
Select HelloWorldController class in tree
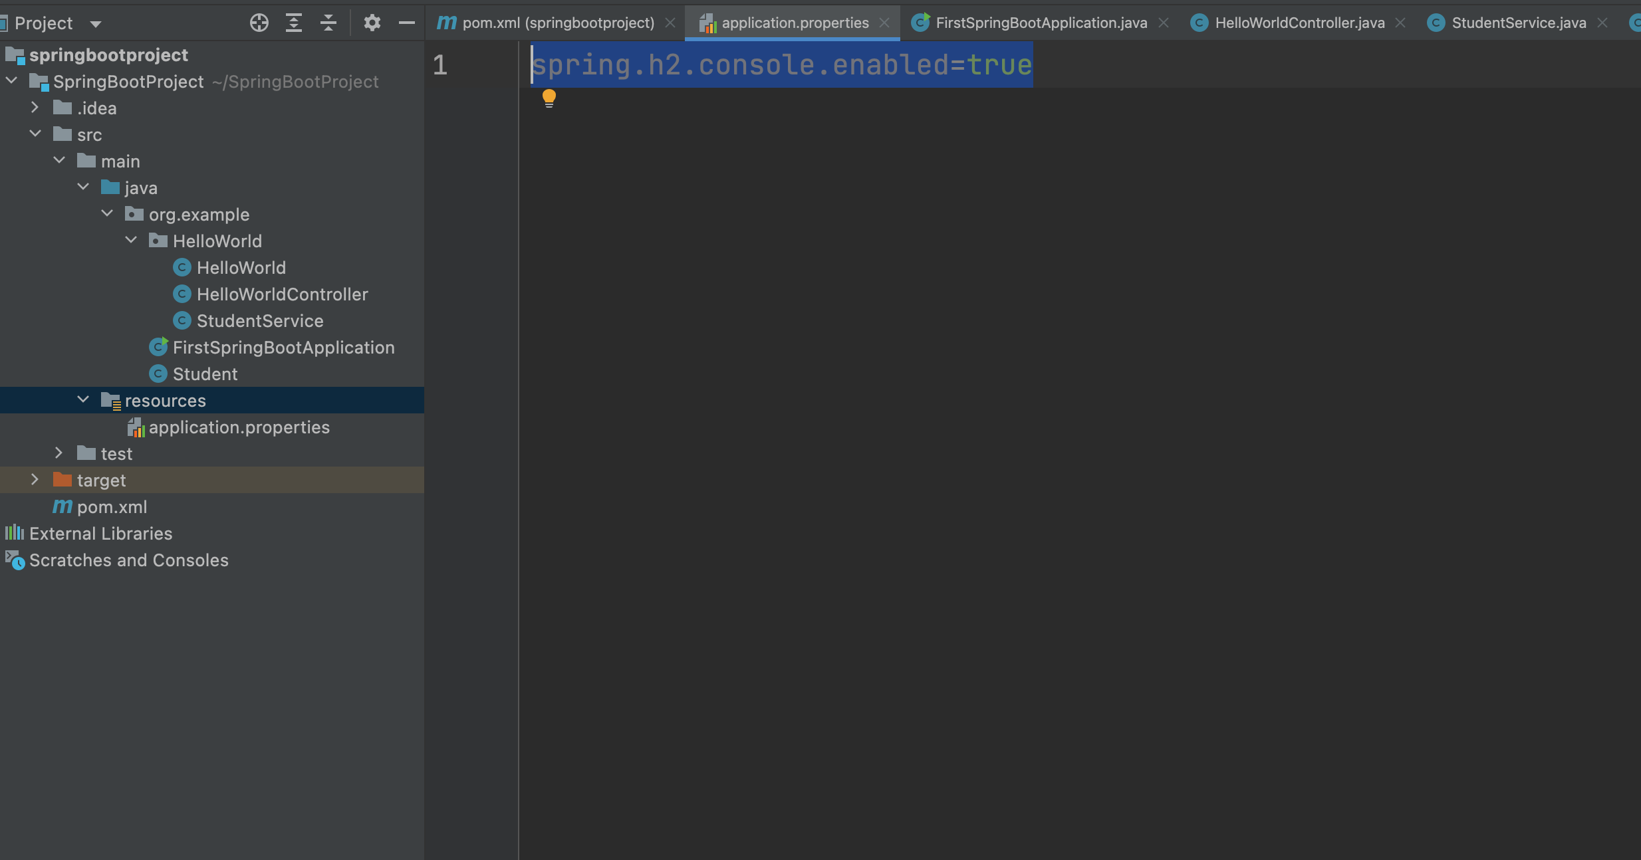pos(283,294)
